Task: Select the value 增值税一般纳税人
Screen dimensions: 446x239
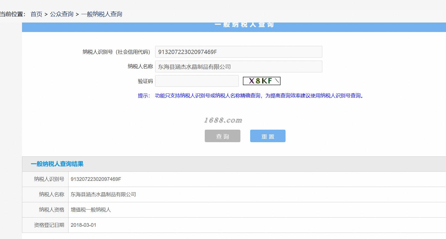Action: [x=91, y=210]
